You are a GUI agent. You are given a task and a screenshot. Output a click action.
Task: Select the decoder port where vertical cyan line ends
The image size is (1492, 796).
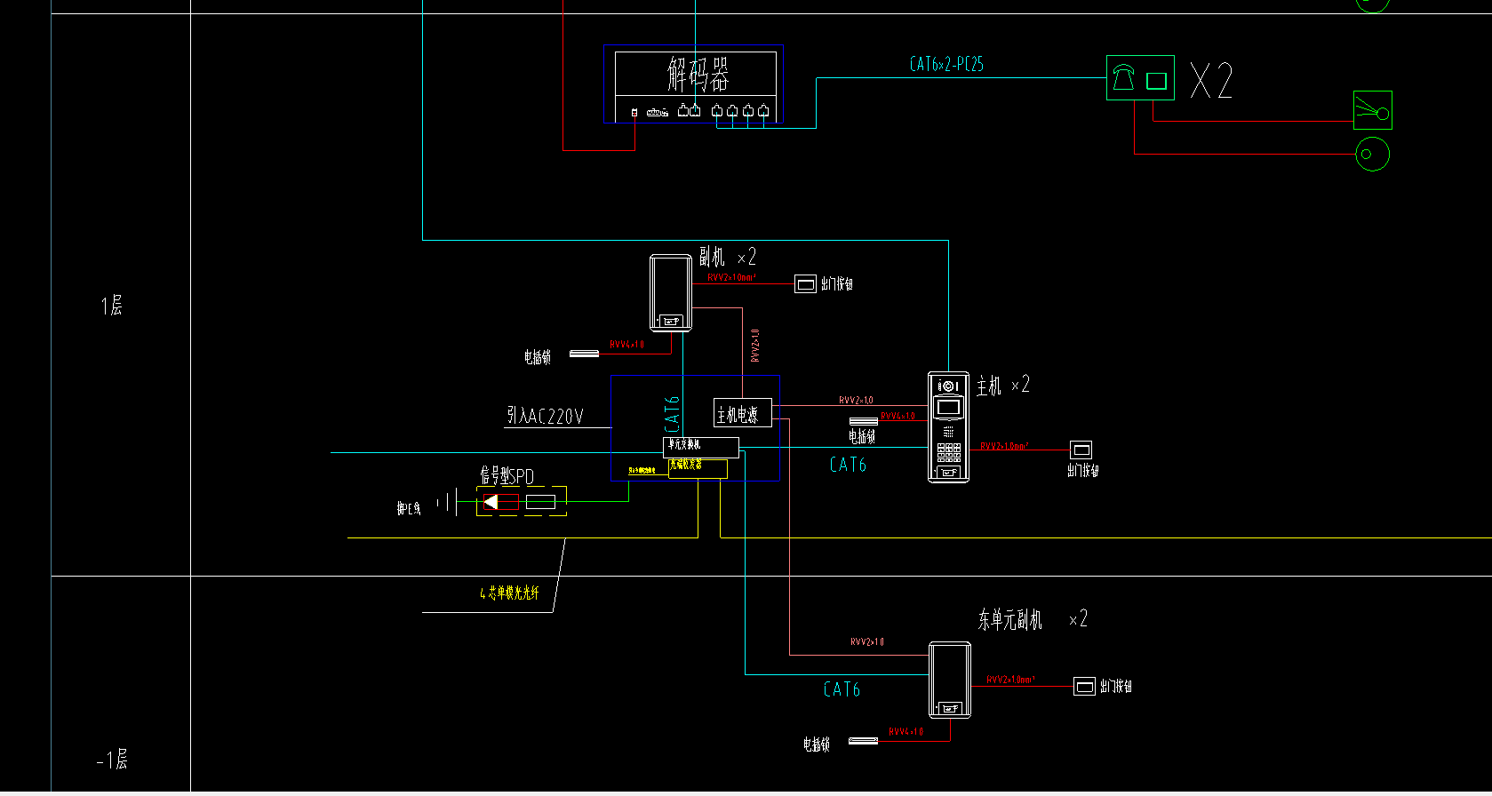click(x=695, y=110)
